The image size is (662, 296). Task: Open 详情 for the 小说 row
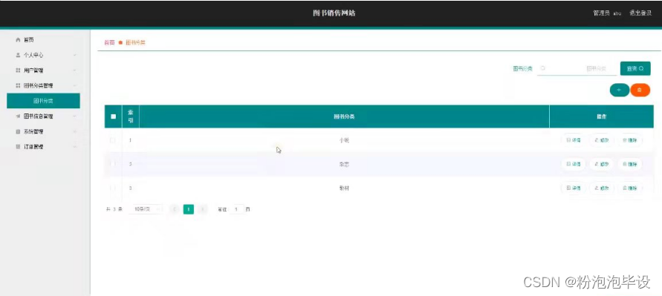pos(574,140)
